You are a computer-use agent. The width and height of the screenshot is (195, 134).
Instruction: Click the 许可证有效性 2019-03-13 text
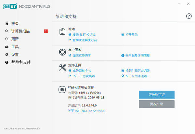[86, 97]
